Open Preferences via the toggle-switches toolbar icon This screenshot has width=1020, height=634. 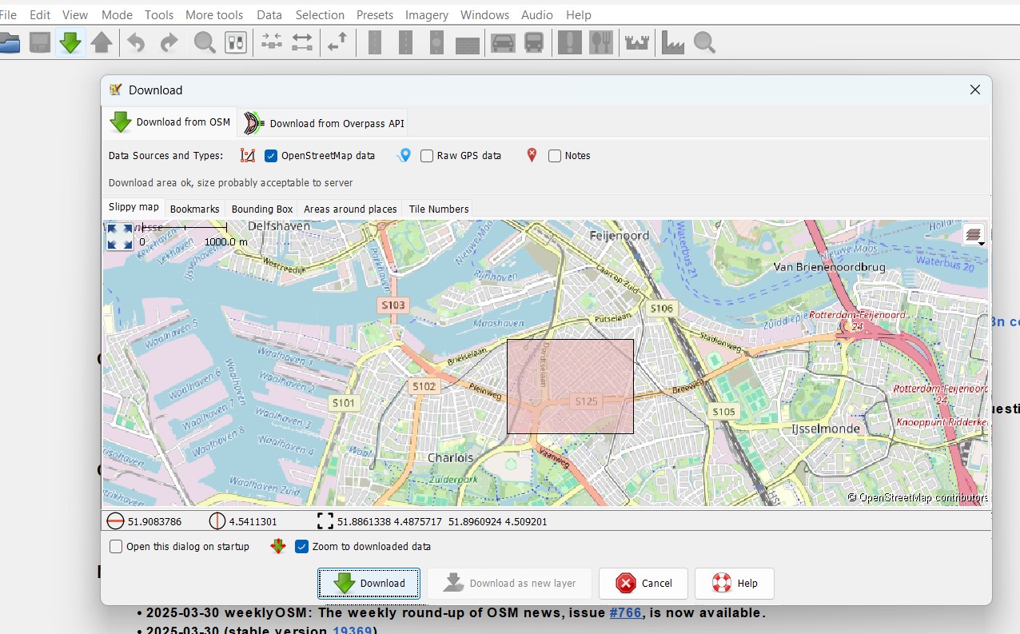(x=236, y=42)
